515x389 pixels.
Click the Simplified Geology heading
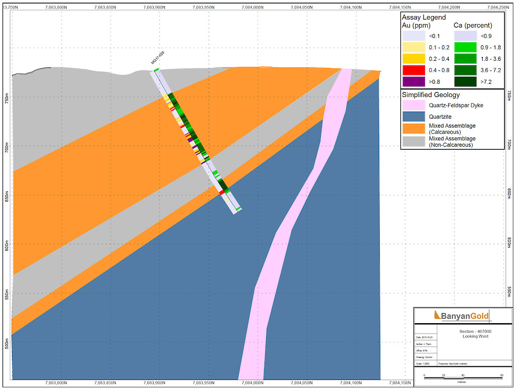432,94
